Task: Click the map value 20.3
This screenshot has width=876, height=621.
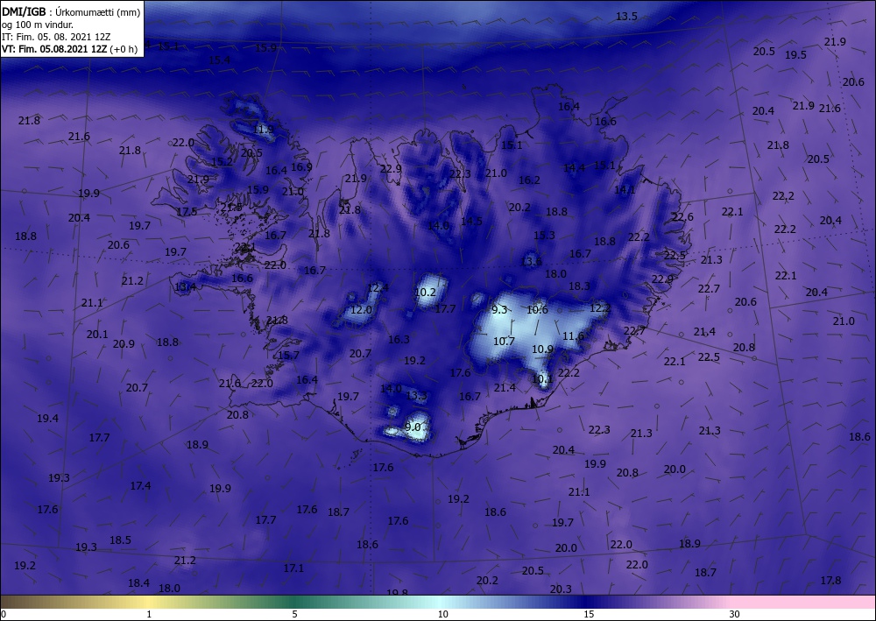Action: coord(561,589)
